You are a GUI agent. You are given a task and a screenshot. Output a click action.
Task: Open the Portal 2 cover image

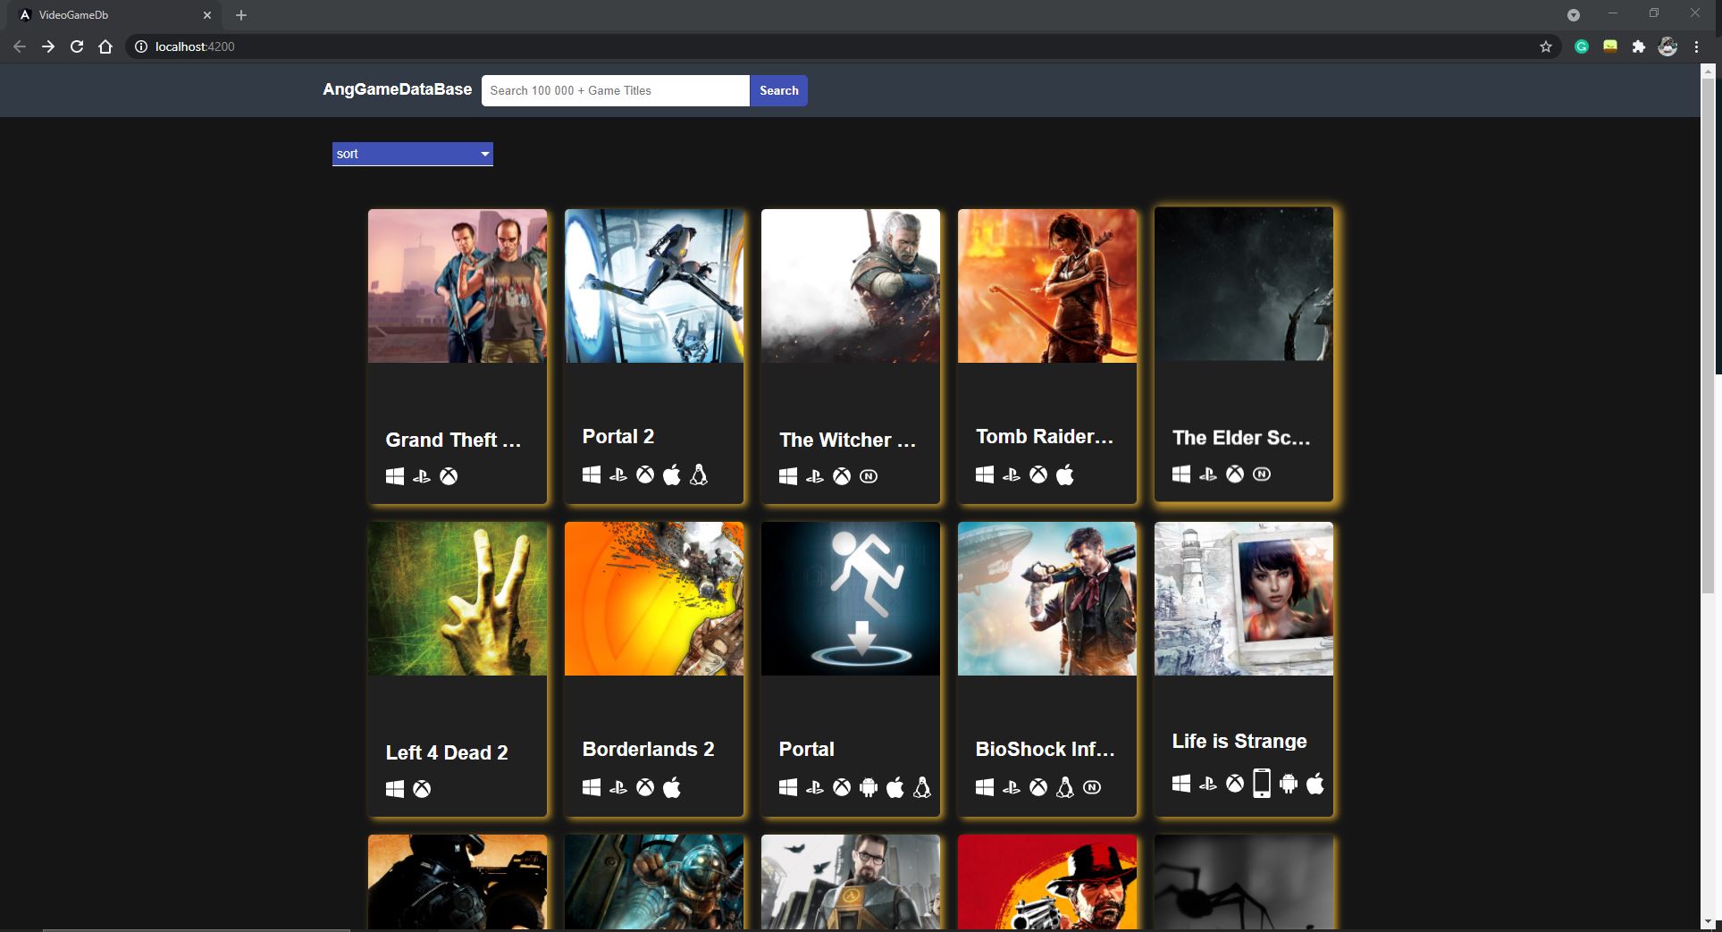654,286
